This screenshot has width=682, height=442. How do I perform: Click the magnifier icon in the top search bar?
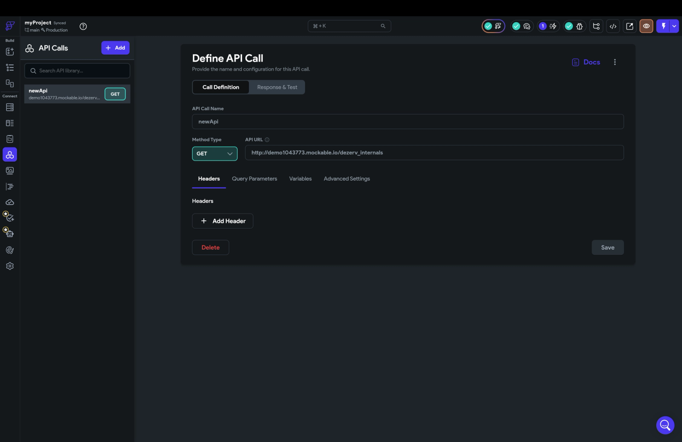383,26
